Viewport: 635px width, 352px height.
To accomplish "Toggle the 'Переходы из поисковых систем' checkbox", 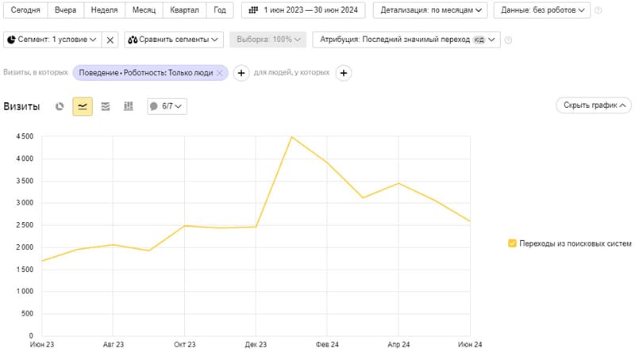I will coord(512,243).
